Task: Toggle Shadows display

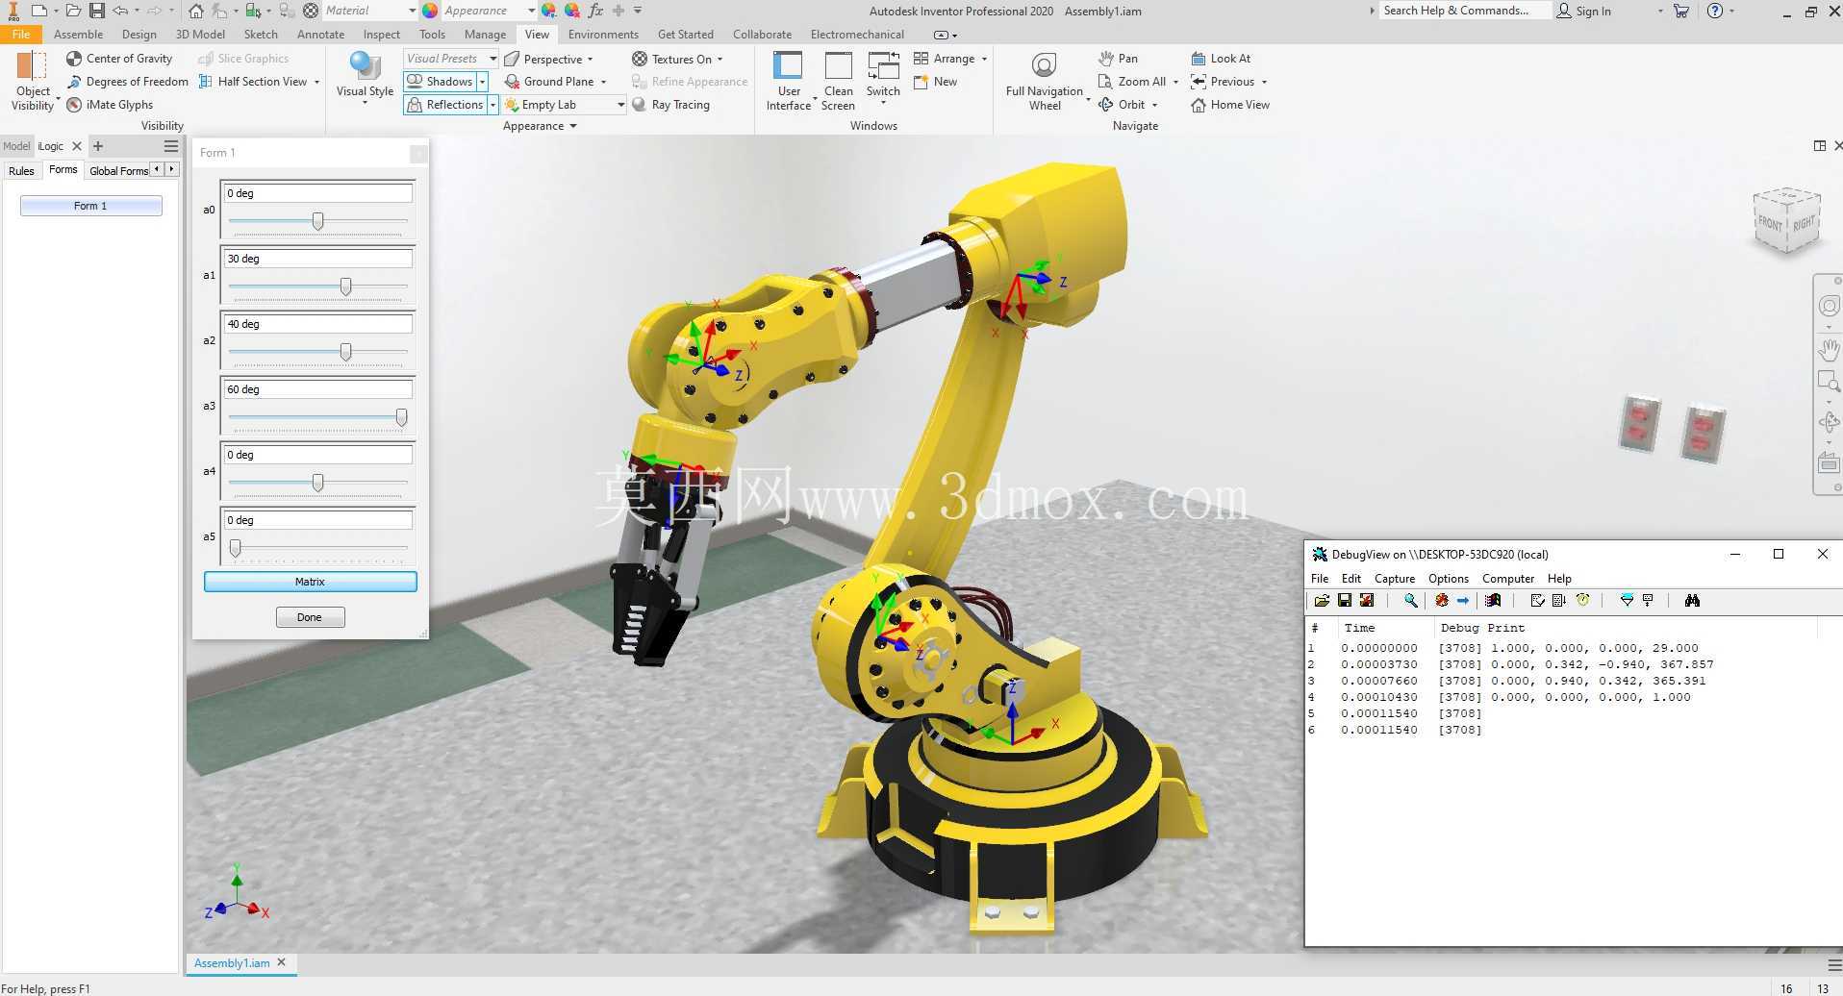Action: point(441,82)
